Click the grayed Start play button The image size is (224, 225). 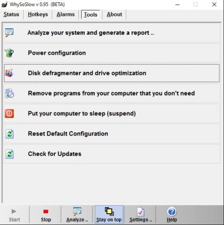[14, 215]
